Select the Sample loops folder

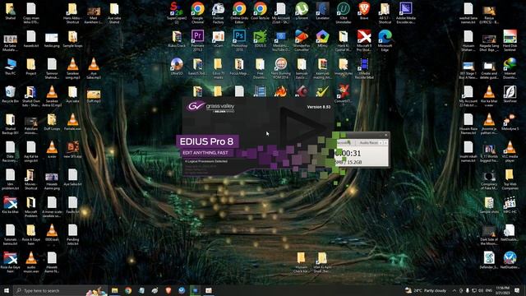coord(73,39)
